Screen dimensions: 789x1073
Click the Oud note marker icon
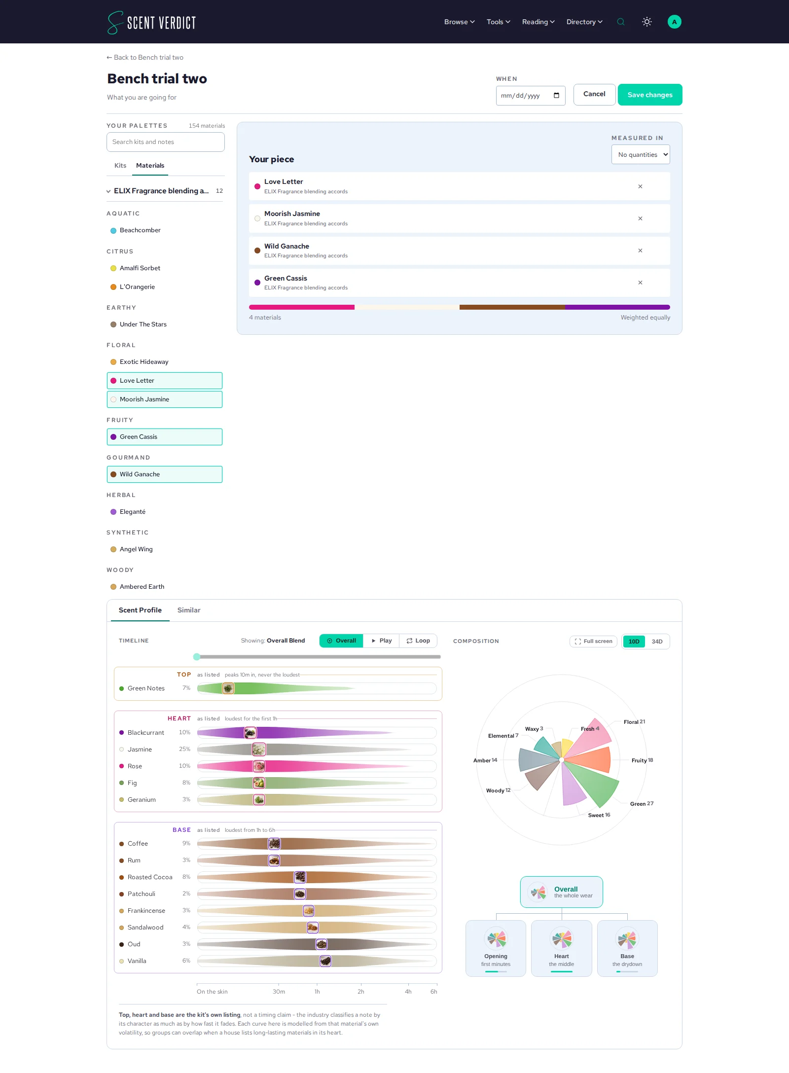[x=321, y=944]
